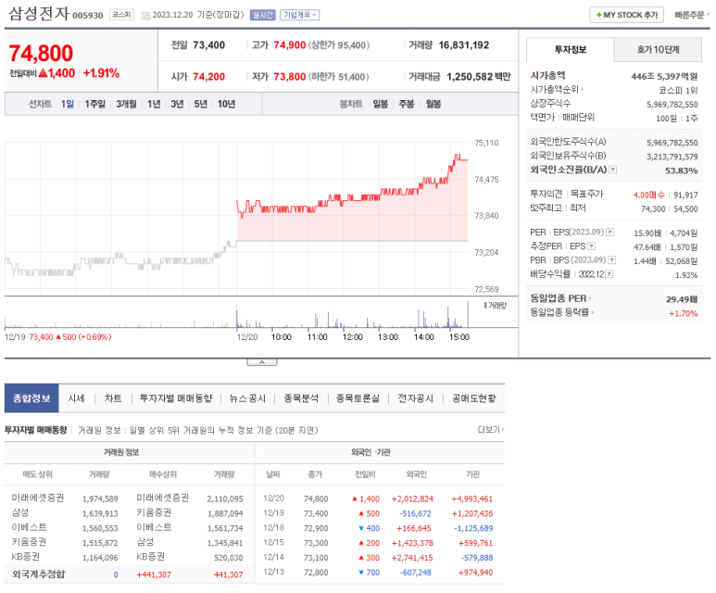Open the 차트 tab

(x=113, y=398)
